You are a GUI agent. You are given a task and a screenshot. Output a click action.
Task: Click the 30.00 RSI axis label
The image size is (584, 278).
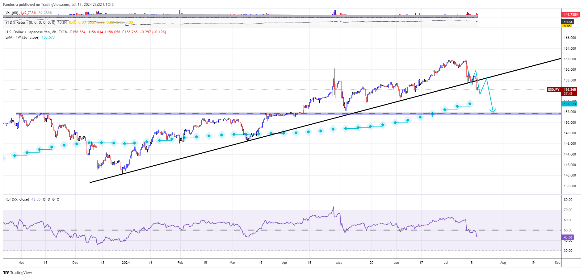coord(568,251)
